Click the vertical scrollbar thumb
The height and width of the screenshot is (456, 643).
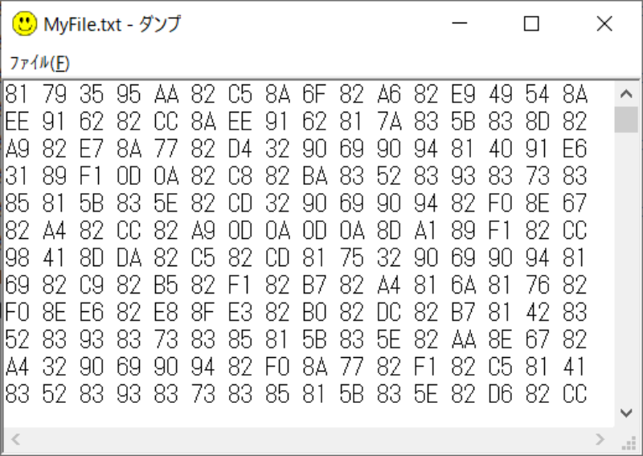[x=627, y=118]
